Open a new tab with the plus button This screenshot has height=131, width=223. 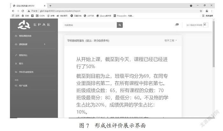pyautogui.click(x=50, y=6)
